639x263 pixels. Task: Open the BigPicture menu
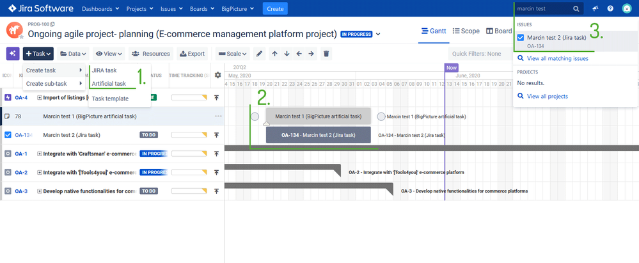pyautogui.click(x=239, y=8)
